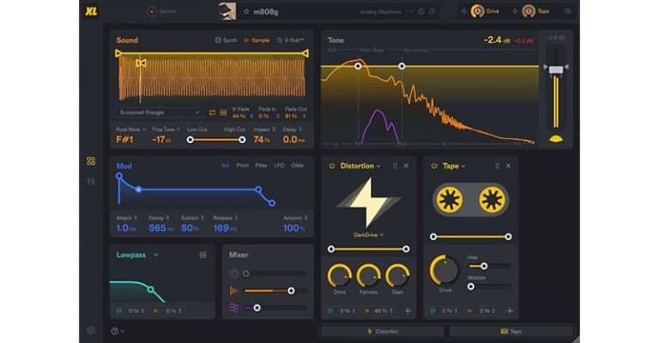Toggle Lowpass orange modulation indicator
Image resolution: width=659 pixels, height=343 pixels.
(x=156, y=311)
